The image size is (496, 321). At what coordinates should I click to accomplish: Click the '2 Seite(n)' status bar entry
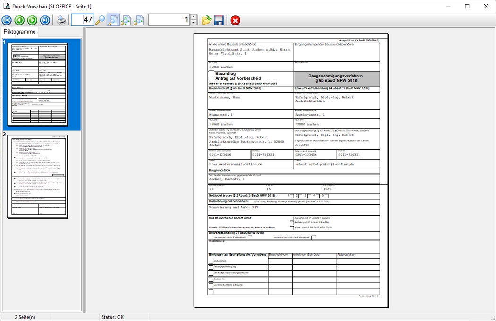[25, 317]
